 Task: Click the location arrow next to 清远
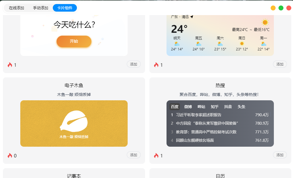pyautogui.click(x=192, y=17)
